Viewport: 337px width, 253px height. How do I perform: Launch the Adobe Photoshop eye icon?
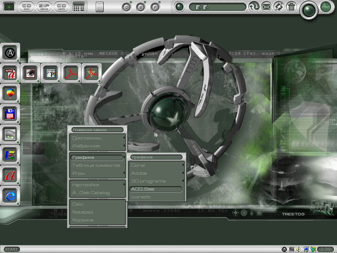click(31, 73)
